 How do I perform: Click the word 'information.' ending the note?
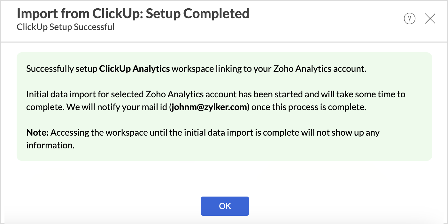(x=50, y=146)
